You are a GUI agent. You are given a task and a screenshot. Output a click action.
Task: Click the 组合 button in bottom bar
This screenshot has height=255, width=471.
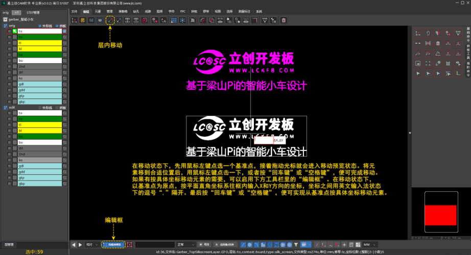click(204, 245)
